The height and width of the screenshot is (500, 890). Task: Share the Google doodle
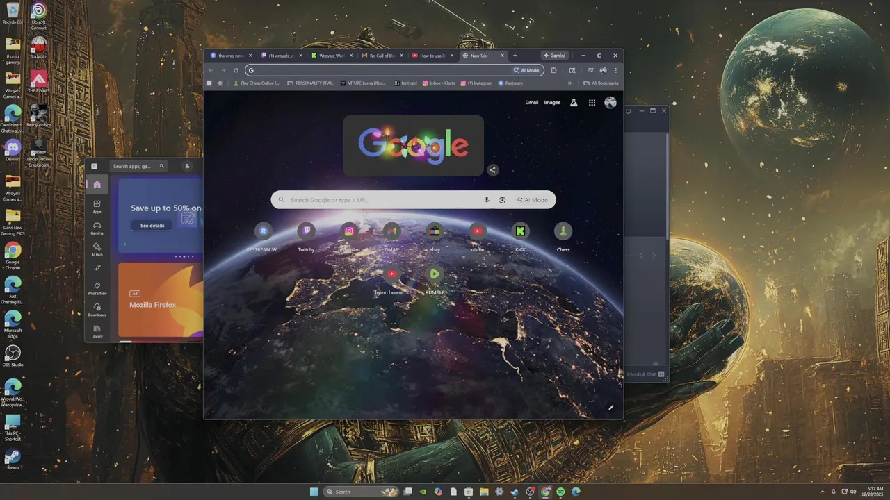point(492,170)
